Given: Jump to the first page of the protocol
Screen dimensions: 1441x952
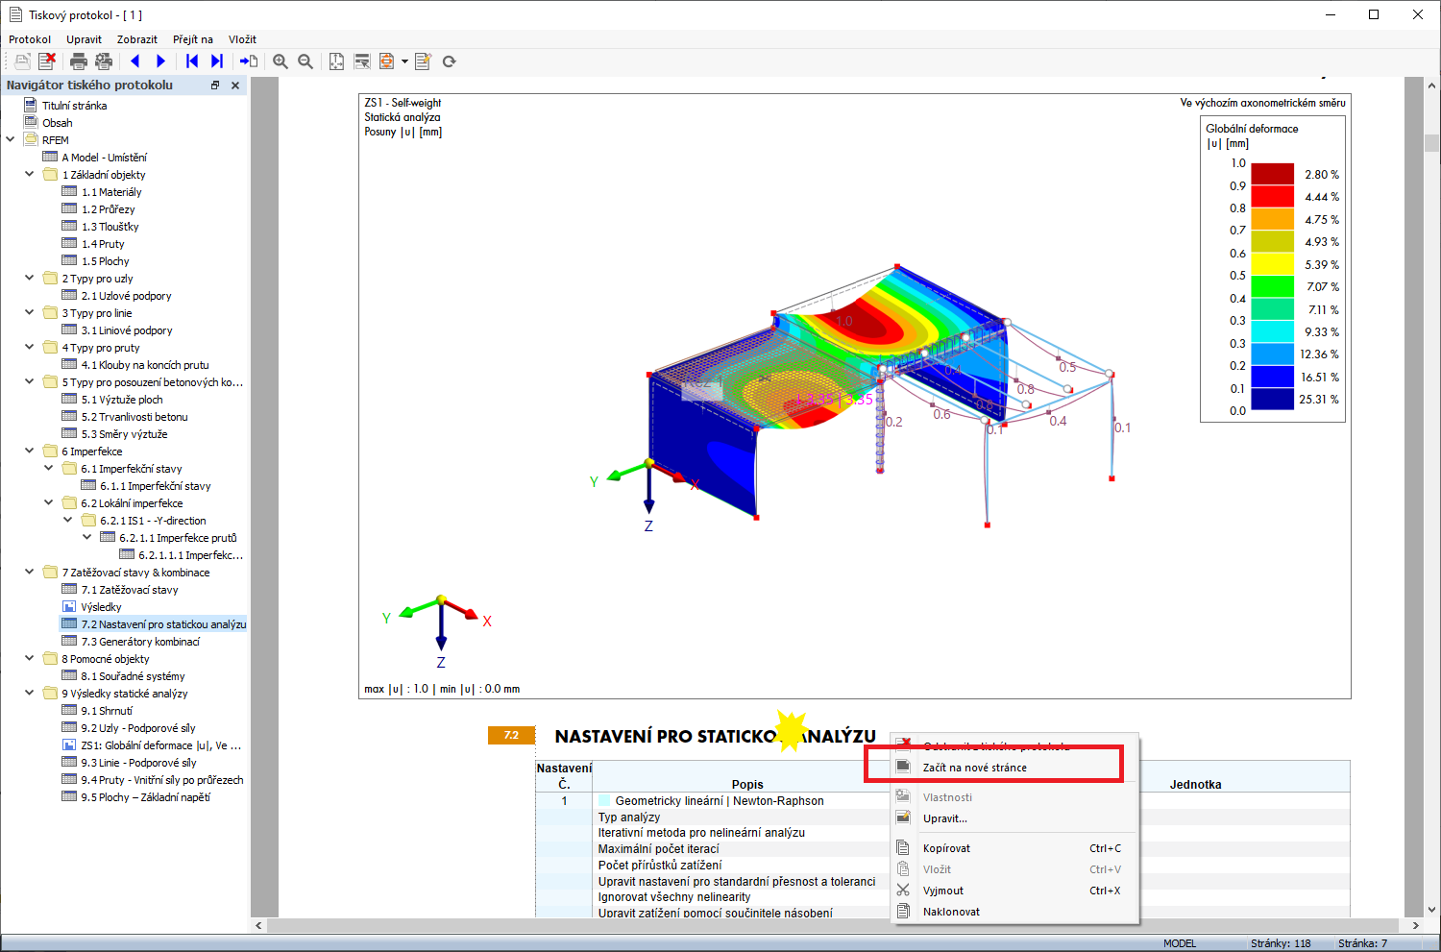Looking at the screenshot, I should 192,61.
